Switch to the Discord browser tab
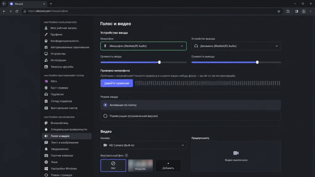 [27, 4]
